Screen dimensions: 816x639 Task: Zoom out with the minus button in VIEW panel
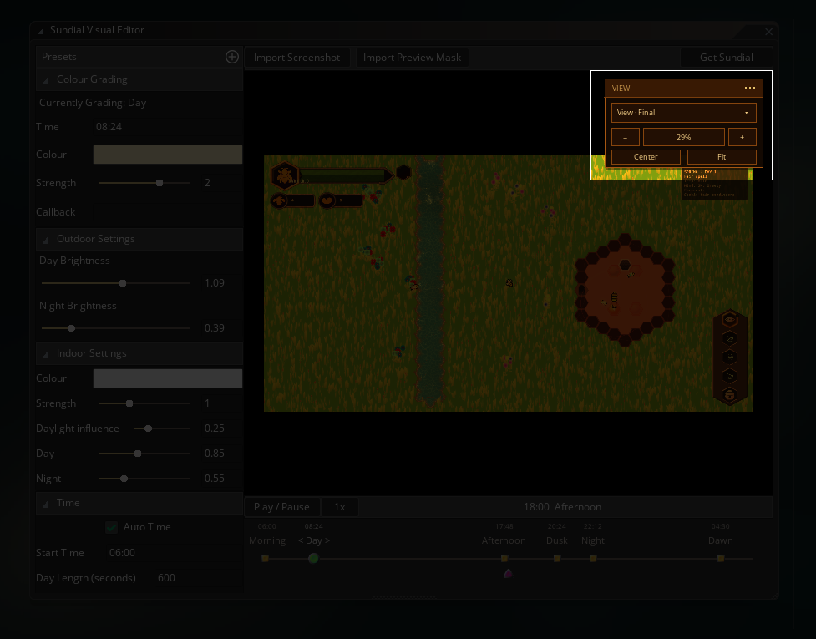(x=625, y=137)
